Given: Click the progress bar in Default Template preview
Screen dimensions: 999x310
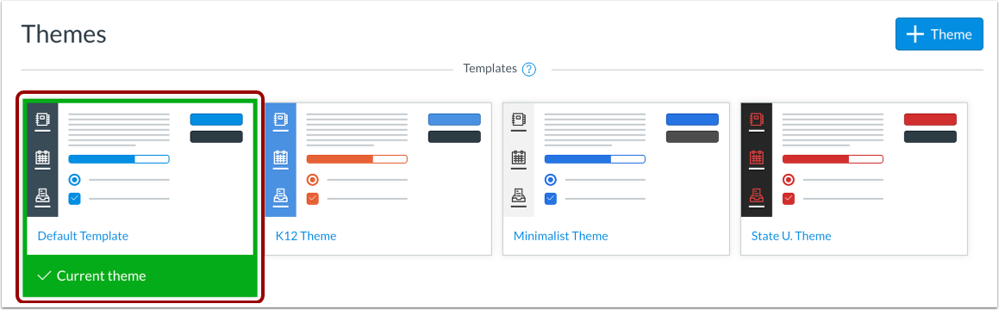Looking at the screenshot, I should (x=118, y=159).
